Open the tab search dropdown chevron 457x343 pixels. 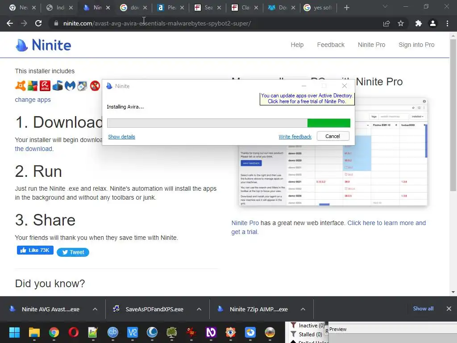click(x=385, y=6)
